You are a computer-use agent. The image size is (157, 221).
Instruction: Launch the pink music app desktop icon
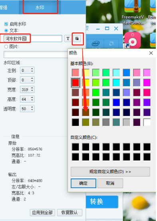tap(133, 41)
